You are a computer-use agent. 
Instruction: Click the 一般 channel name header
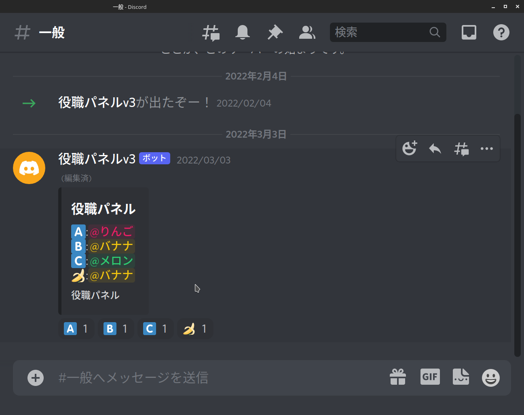coord(52,32)
